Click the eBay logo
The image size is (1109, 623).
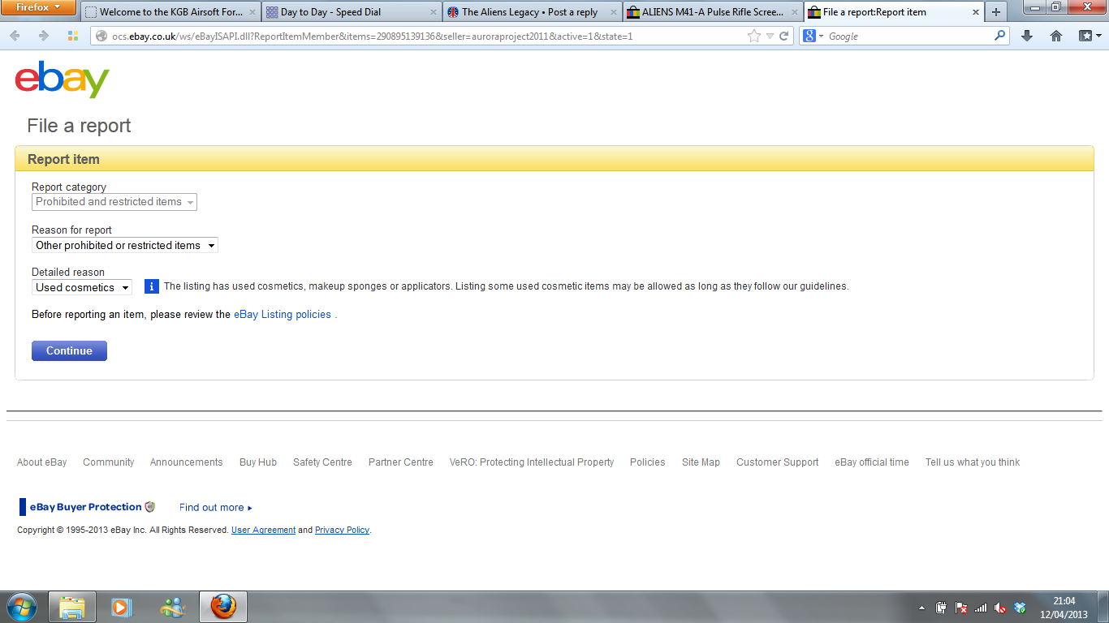(62, 79)
